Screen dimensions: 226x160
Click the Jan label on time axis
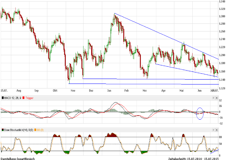click(109, 90)
